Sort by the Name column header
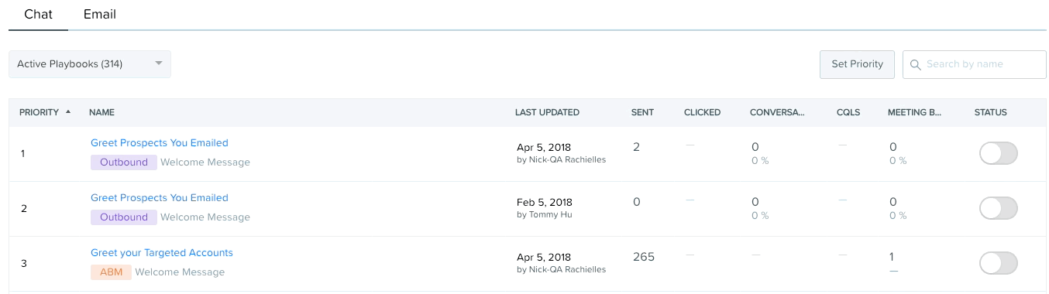Image resolution: width=1049 pixels, height=294 pixels. (x=101, y=112)
